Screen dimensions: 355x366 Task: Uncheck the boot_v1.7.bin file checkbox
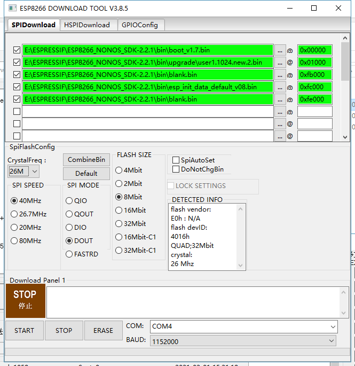(17, 50)
